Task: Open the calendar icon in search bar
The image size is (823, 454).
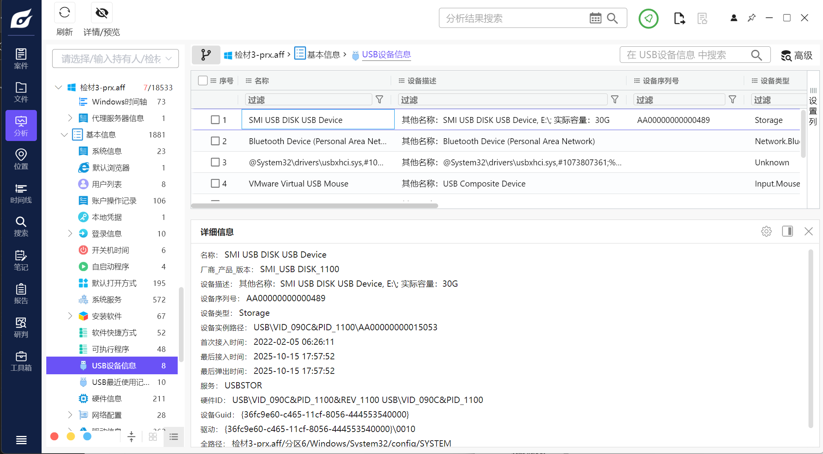Action: [595, 18]
